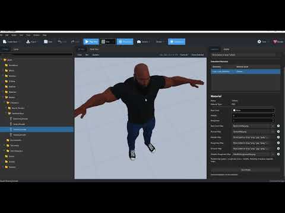Open Tools via the gear icon
Image resolution: width=285 pixels, height=213 pixels.
pos(259,41)
